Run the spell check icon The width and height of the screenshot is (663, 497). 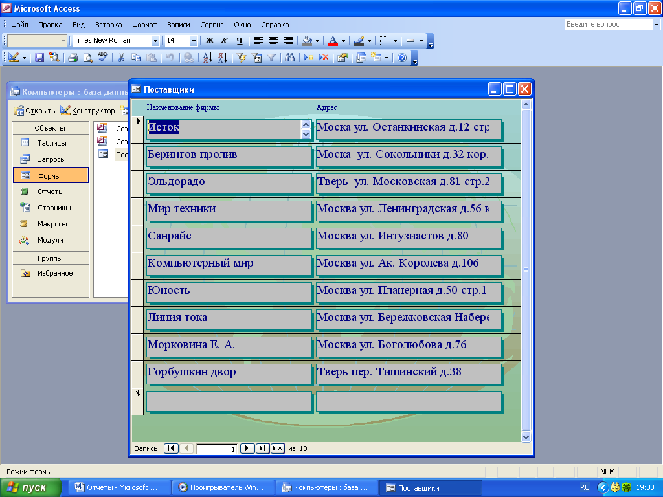[103, 58]
